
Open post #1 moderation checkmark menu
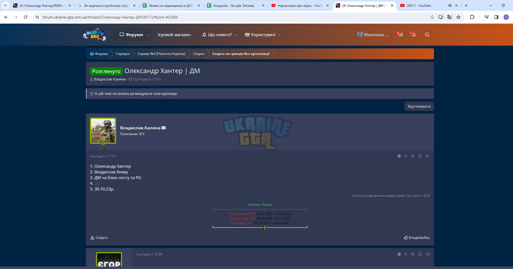point(399,156)
